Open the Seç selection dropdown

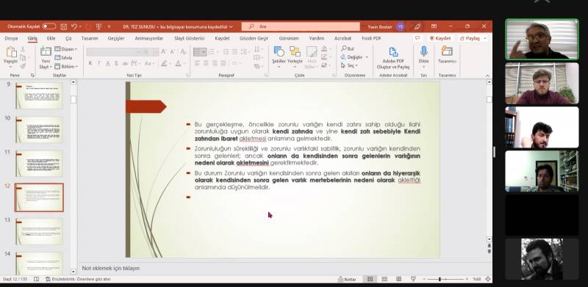click(350, 65)
